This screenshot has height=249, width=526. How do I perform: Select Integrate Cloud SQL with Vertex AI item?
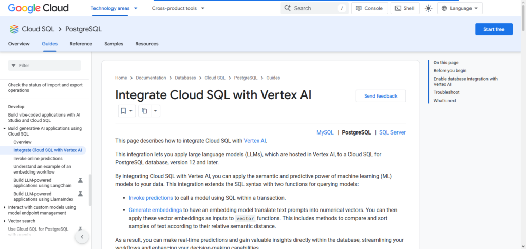point(48,150)
